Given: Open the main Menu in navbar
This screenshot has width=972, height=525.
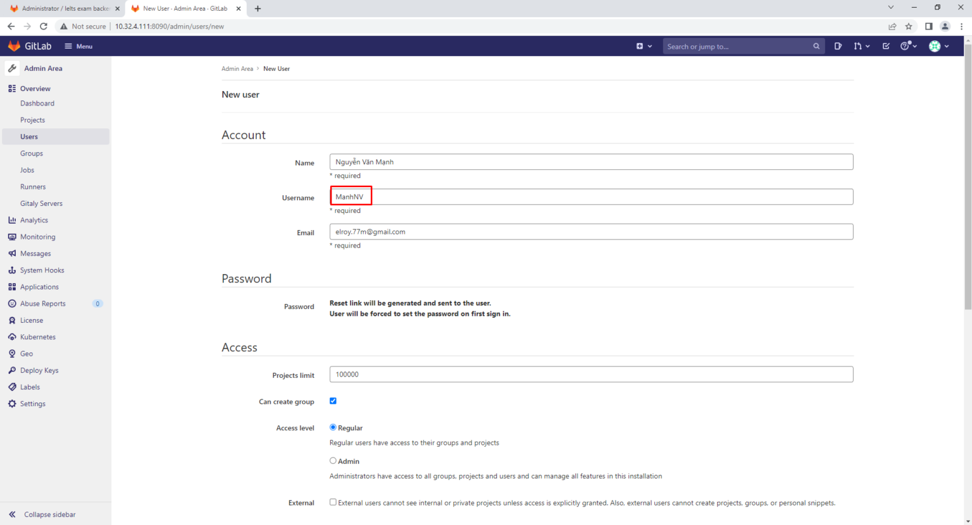Looking at the screenshot, I should click(78, 46).
